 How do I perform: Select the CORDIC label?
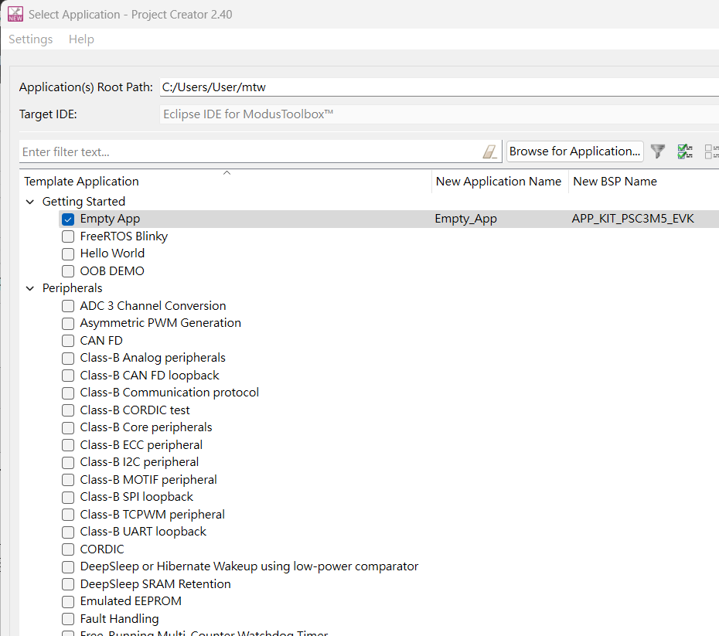pyautogui.click(x=102, y=549)
